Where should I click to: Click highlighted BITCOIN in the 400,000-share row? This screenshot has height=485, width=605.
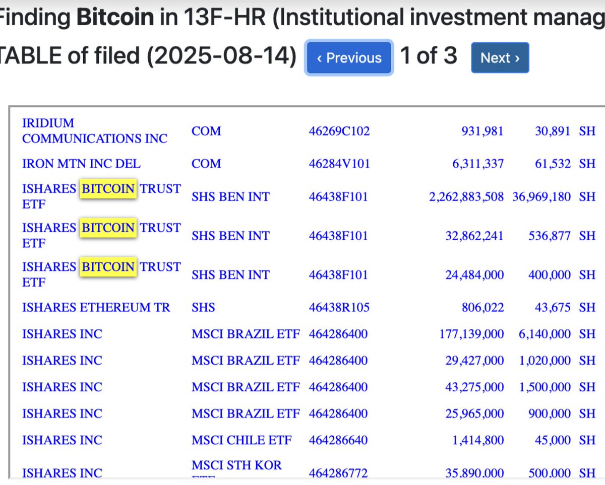click(108, 267)
